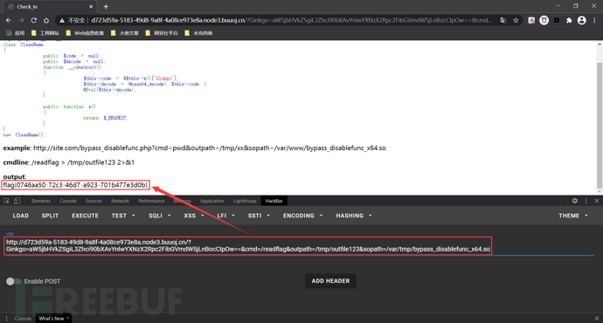Expand the ENCODING dropdown
The image size is (603, 323).
coord(302,216)
